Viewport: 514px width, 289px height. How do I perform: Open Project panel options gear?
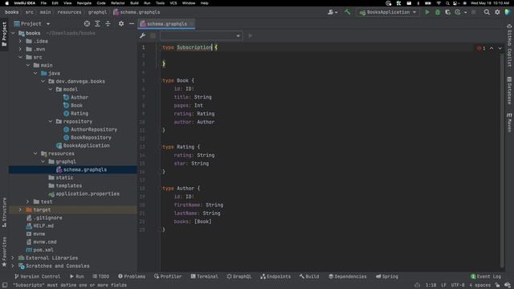121,23
